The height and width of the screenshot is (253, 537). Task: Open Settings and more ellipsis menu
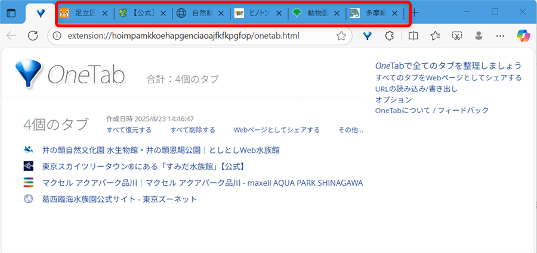point(501,36)
